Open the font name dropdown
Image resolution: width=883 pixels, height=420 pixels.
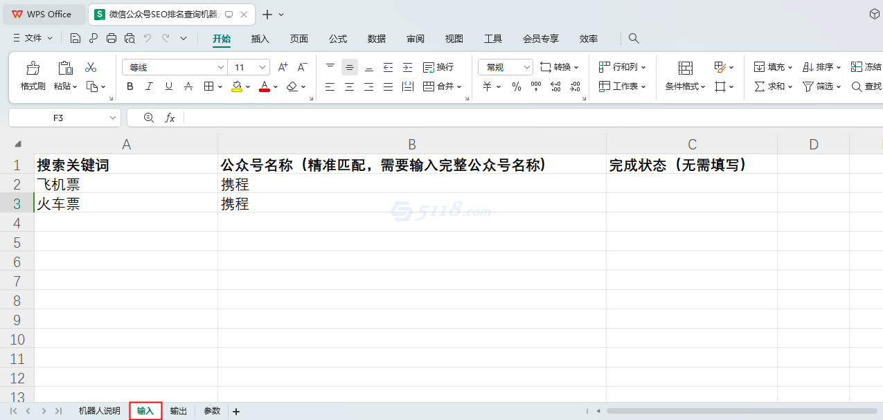pyautogui.click(x=220, y=66)
